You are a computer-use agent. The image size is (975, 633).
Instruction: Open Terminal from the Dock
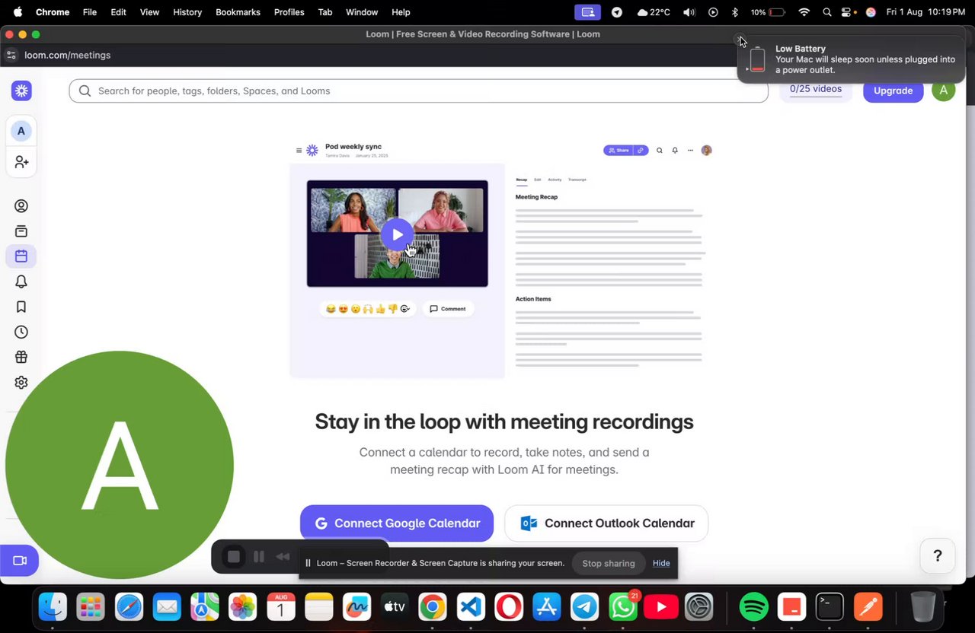(830, 606)
